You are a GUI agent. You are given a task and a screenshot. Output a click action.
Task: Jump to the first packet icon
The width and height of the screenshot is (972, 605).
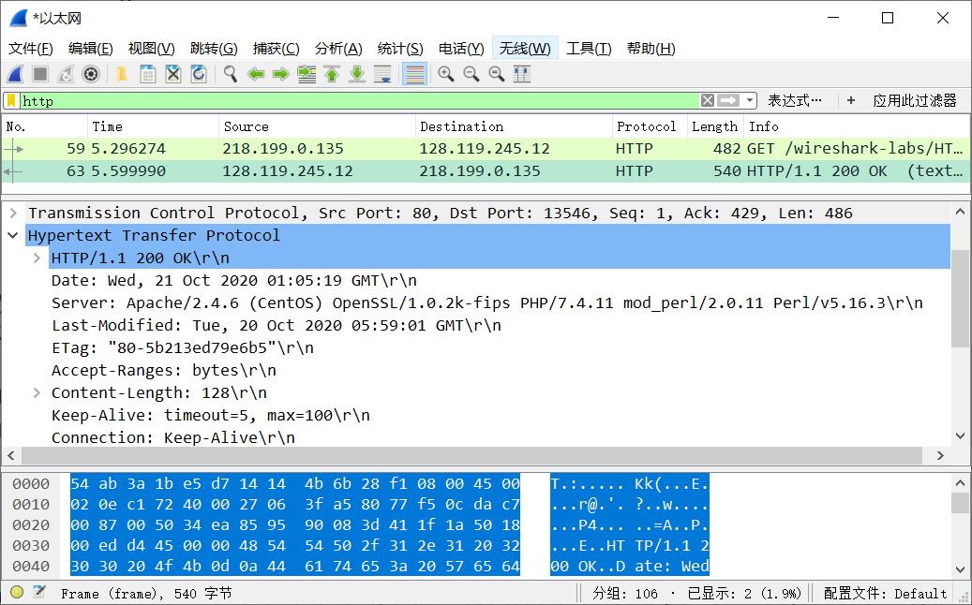332,74
